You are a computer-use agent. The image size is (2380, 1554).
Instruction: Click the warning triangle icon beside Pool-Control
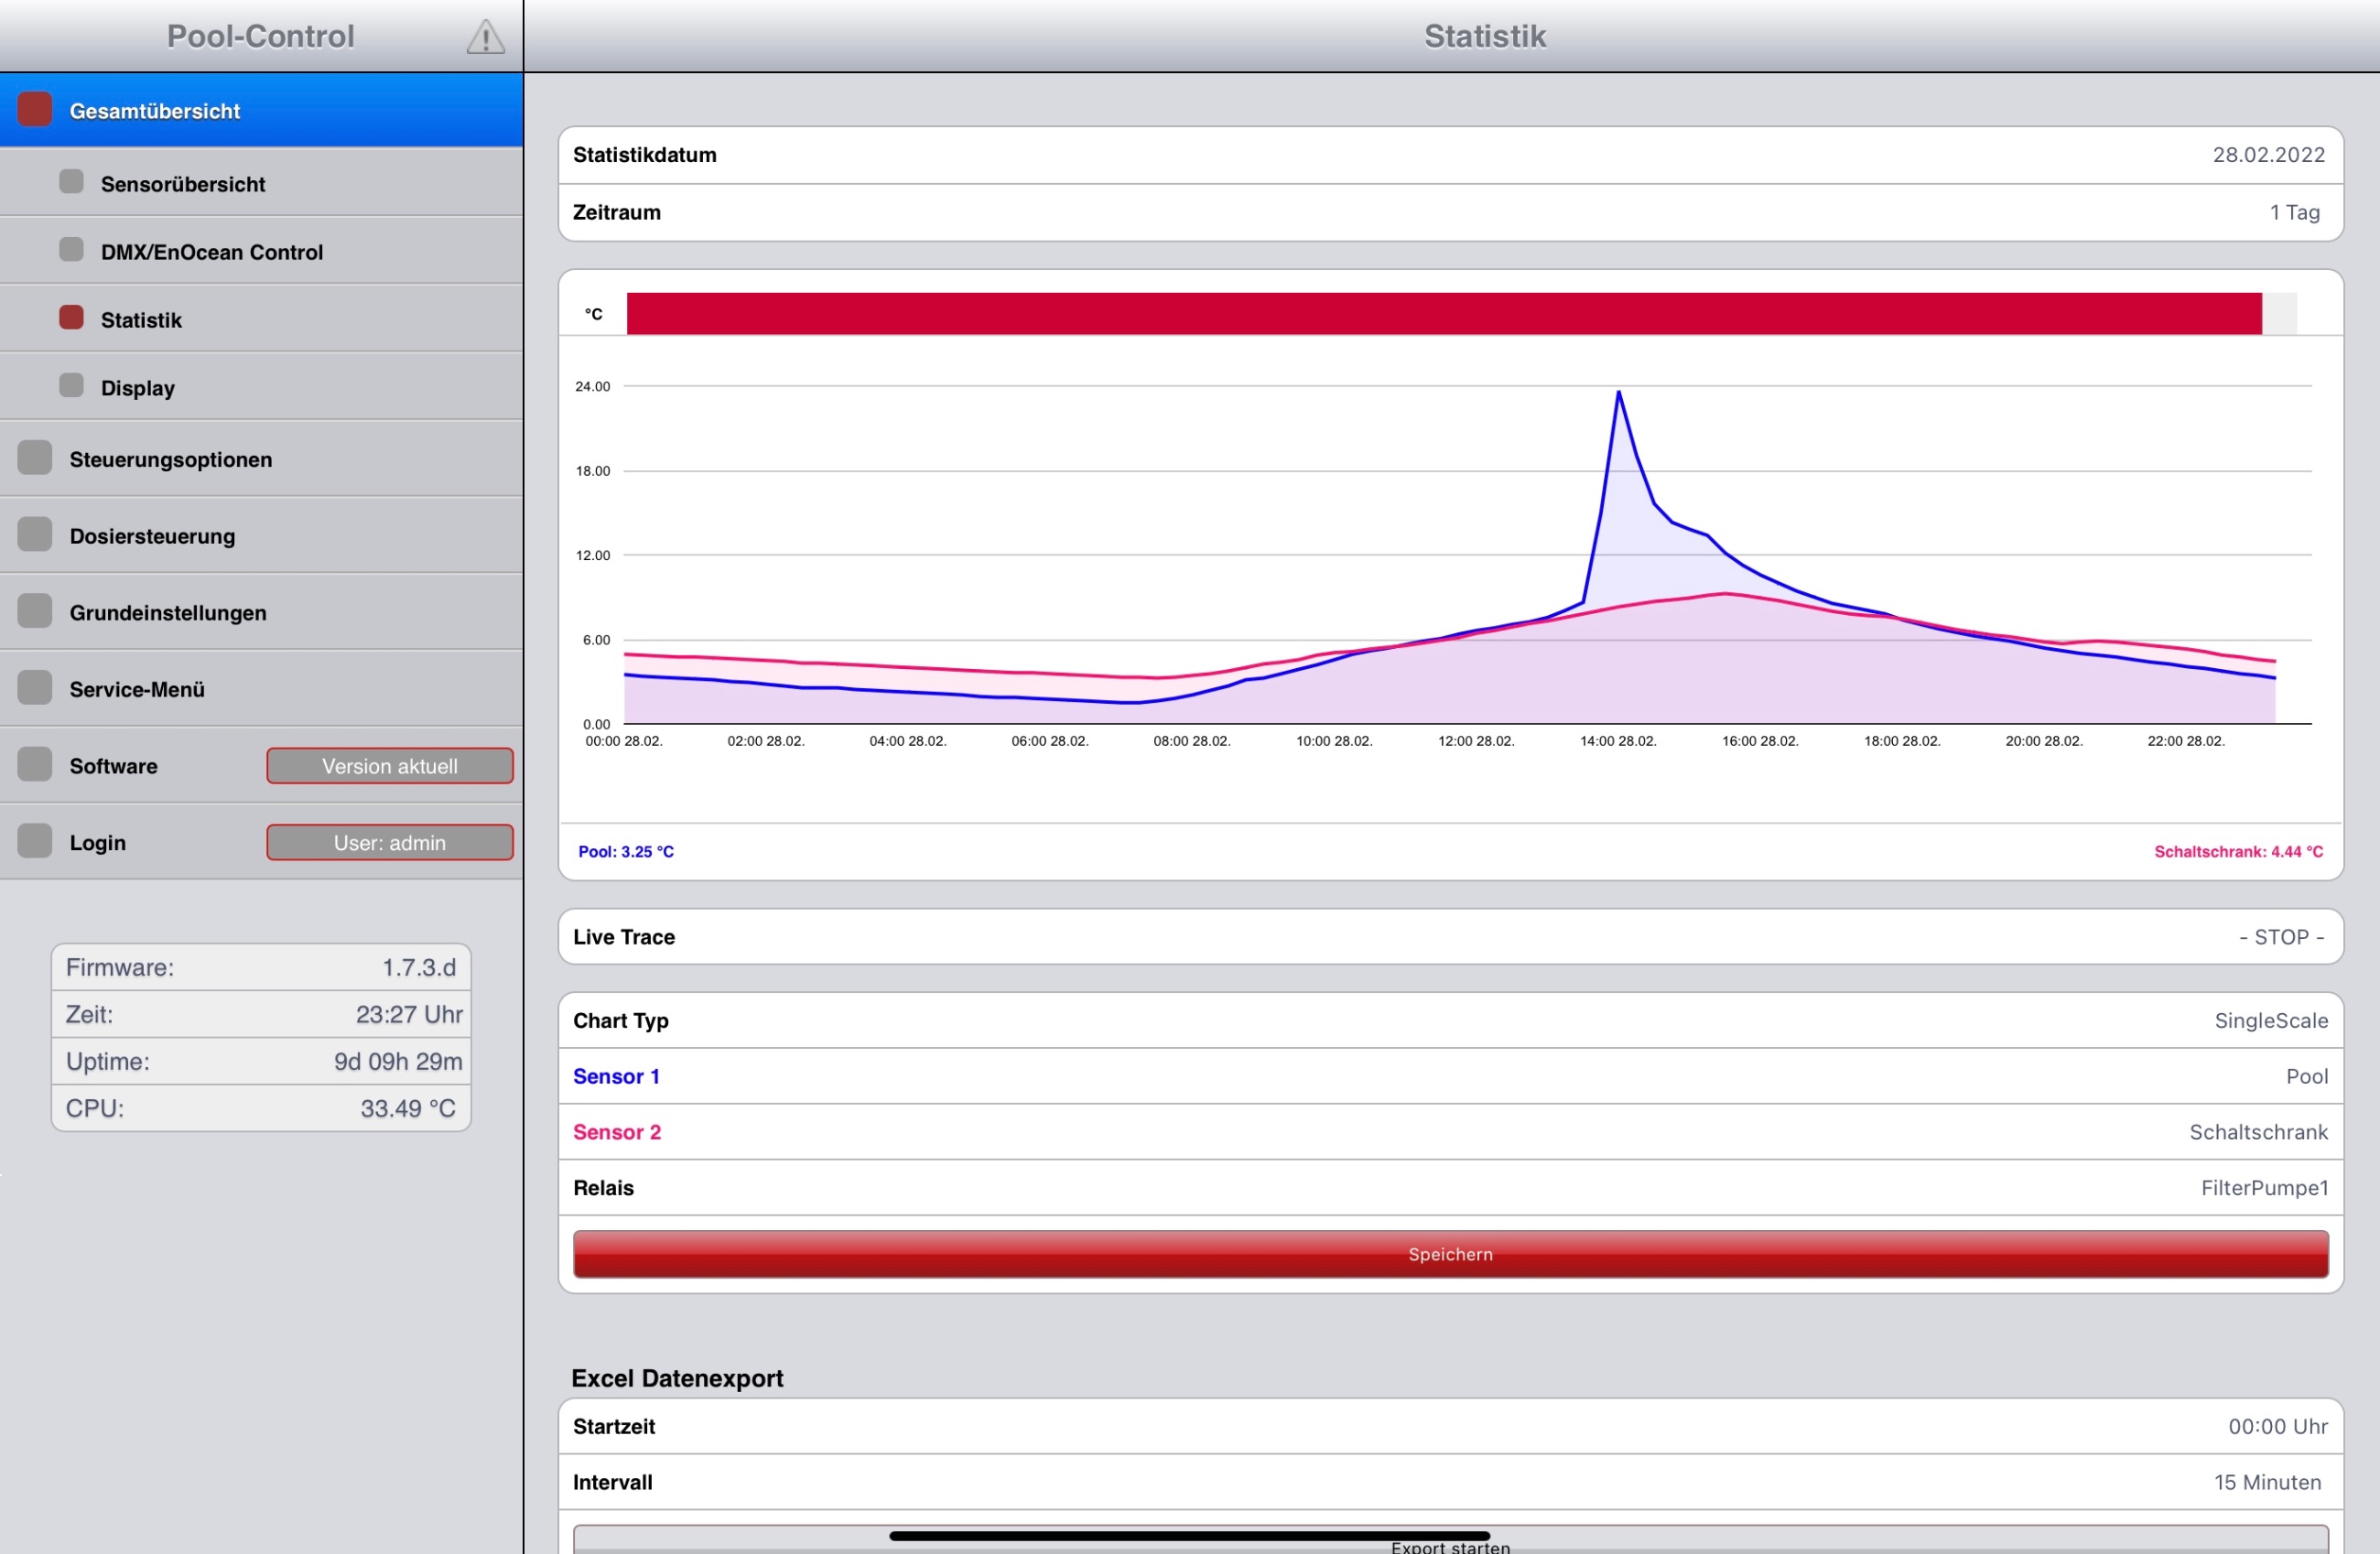[485, 37]
